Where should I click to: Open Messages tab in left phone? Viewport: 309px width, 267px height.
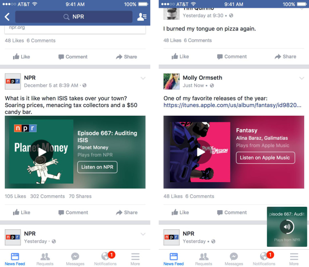pyautogui.click(x=75, y=259)
